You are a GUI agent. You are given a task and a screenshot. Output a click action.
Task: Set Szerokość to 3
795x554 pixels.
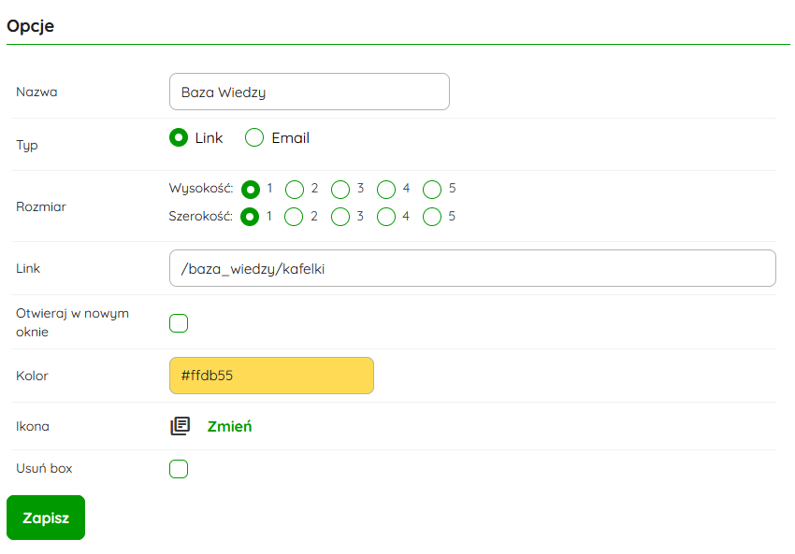point(340,217)
